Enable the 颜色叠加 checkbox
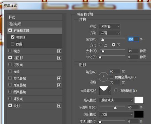This screenshot has height=124, width=151. [10, 78]
